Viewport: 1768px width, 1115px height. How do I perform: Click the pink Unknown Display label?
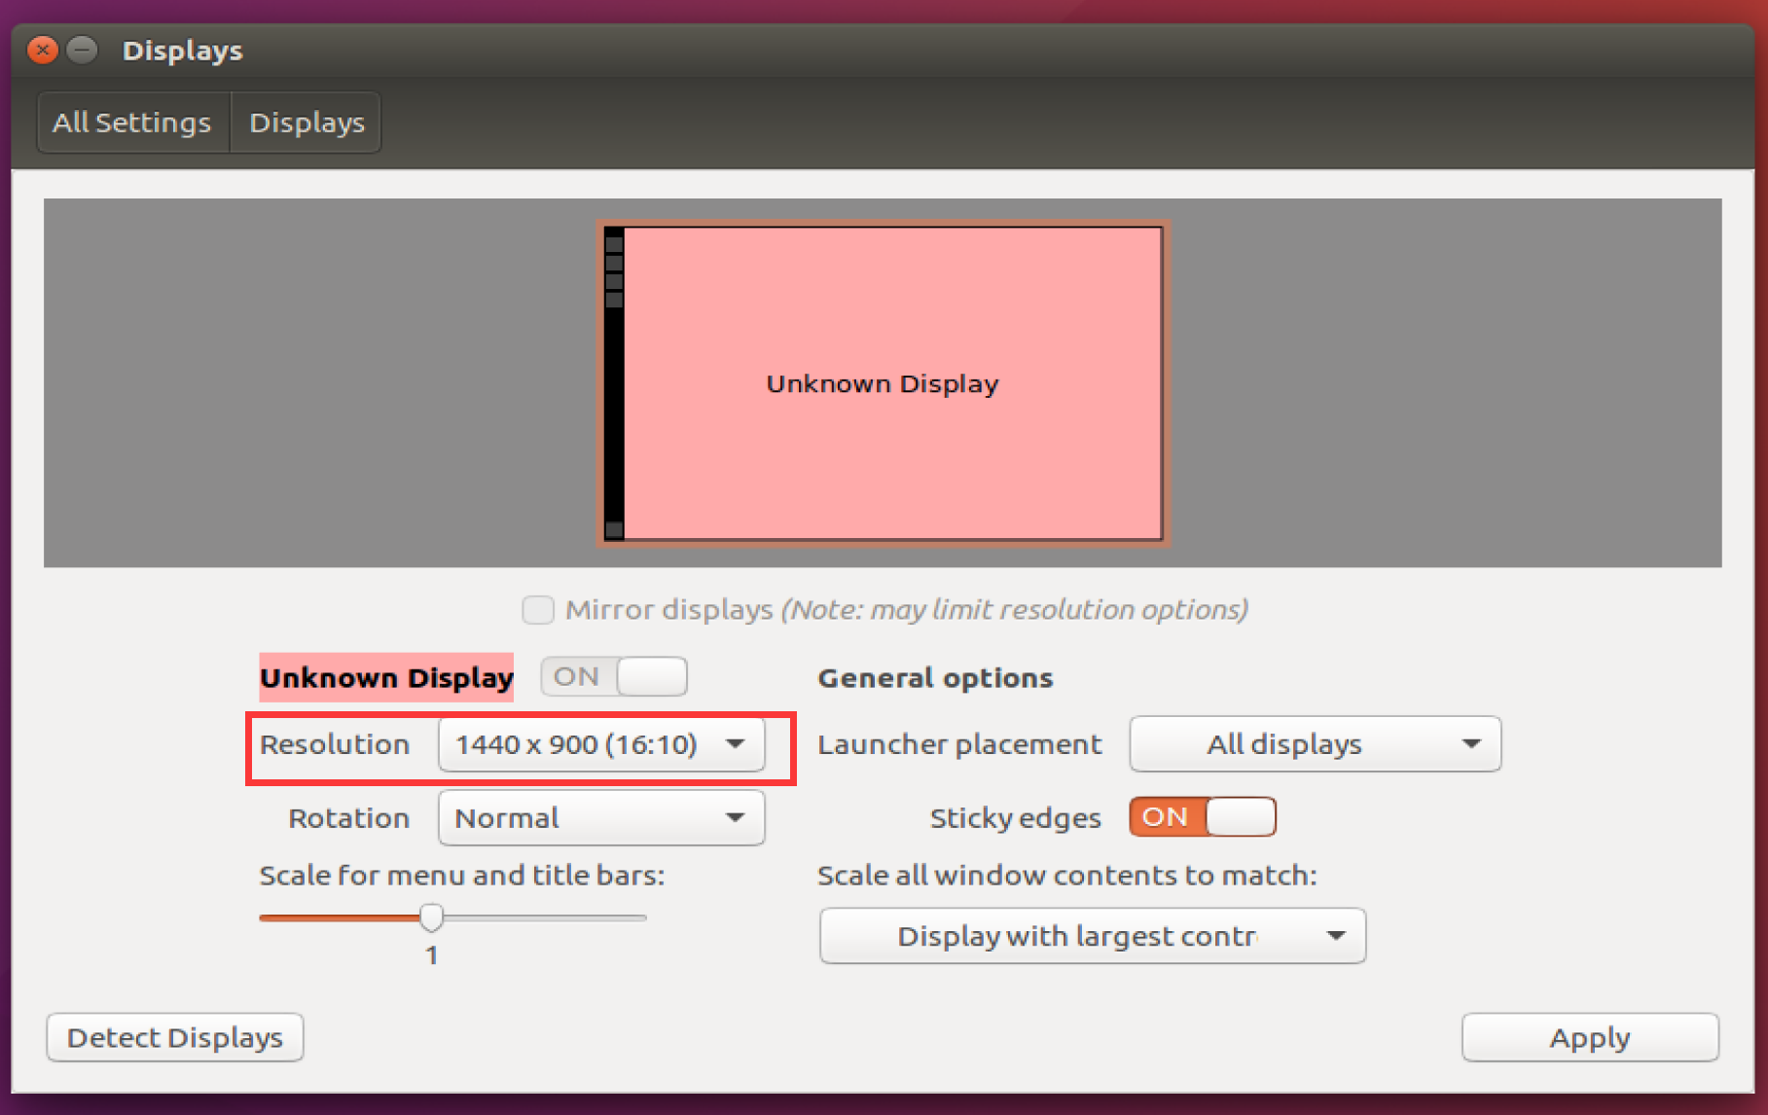[386, 677]
